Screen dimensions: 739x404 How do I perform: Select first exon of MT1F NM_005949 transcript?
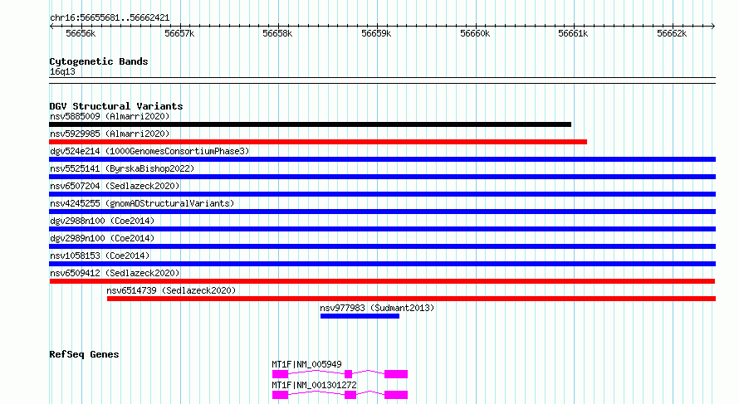[280, 374]
